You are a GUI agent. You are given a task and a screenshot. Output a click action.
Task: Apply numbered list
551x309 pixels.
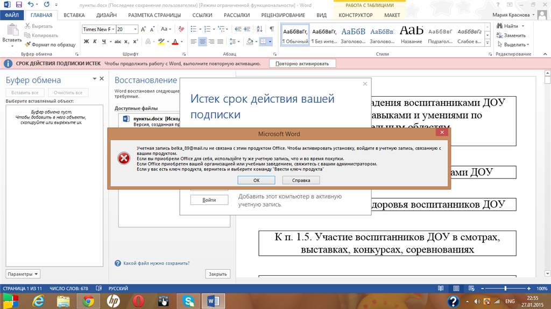pos(207,29)
